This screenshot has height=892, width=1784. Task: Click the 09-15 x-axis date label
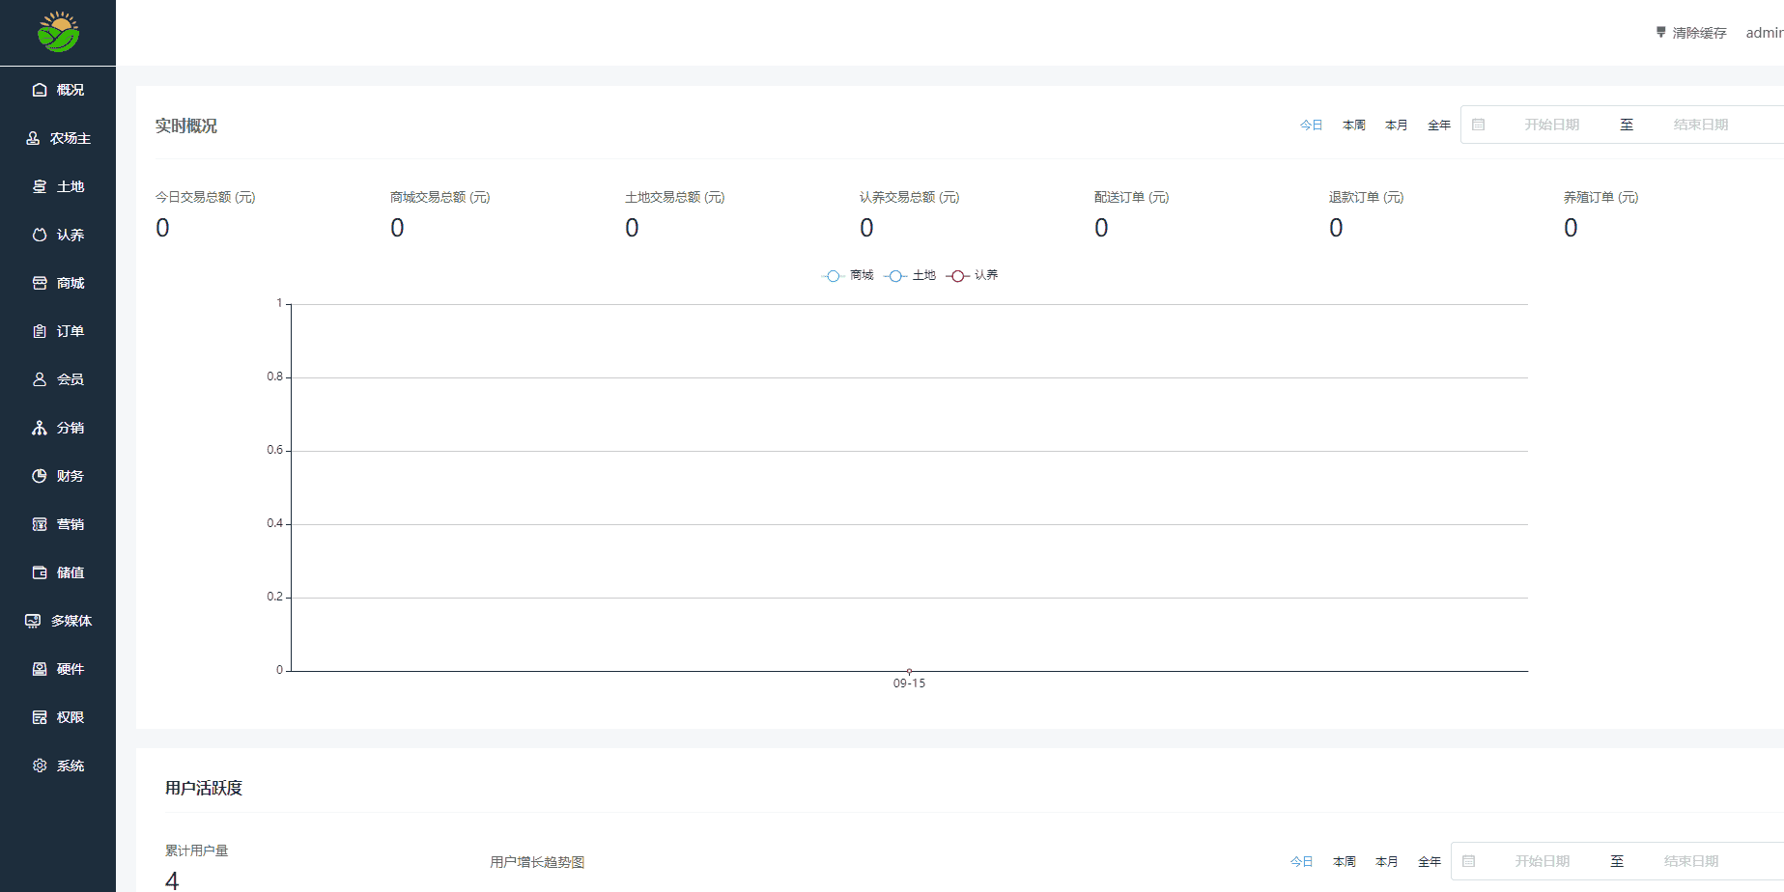click(909, 683)
